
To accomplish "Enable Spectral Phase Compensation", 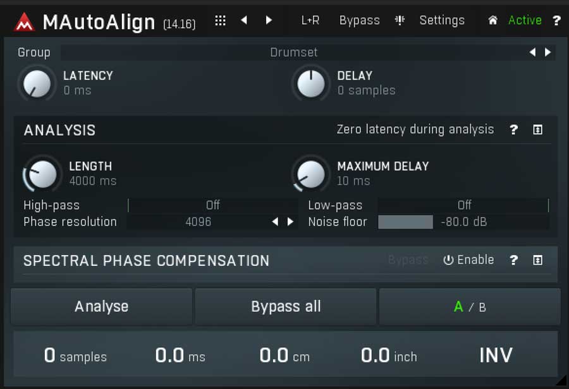I will (x=468, y=260).
